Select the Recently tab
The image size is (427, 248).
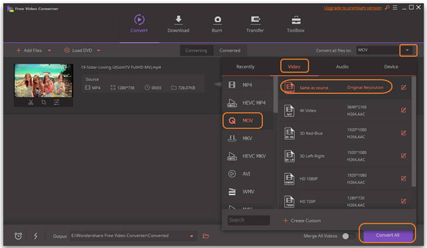click(245, 66)
